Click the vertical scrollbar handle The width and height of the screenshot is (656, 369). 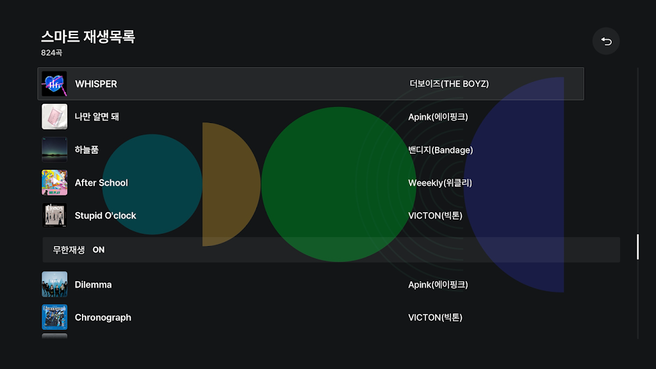(637, 247)
